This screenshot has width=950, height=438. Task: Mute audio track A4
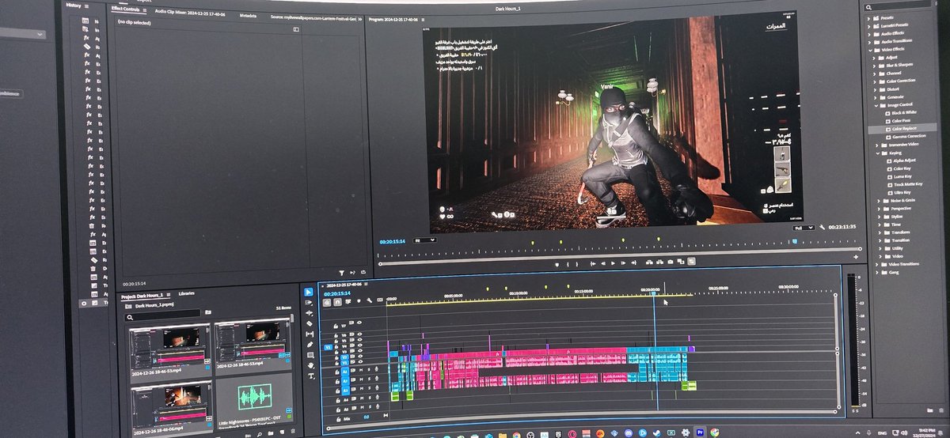tap(361, 398)
